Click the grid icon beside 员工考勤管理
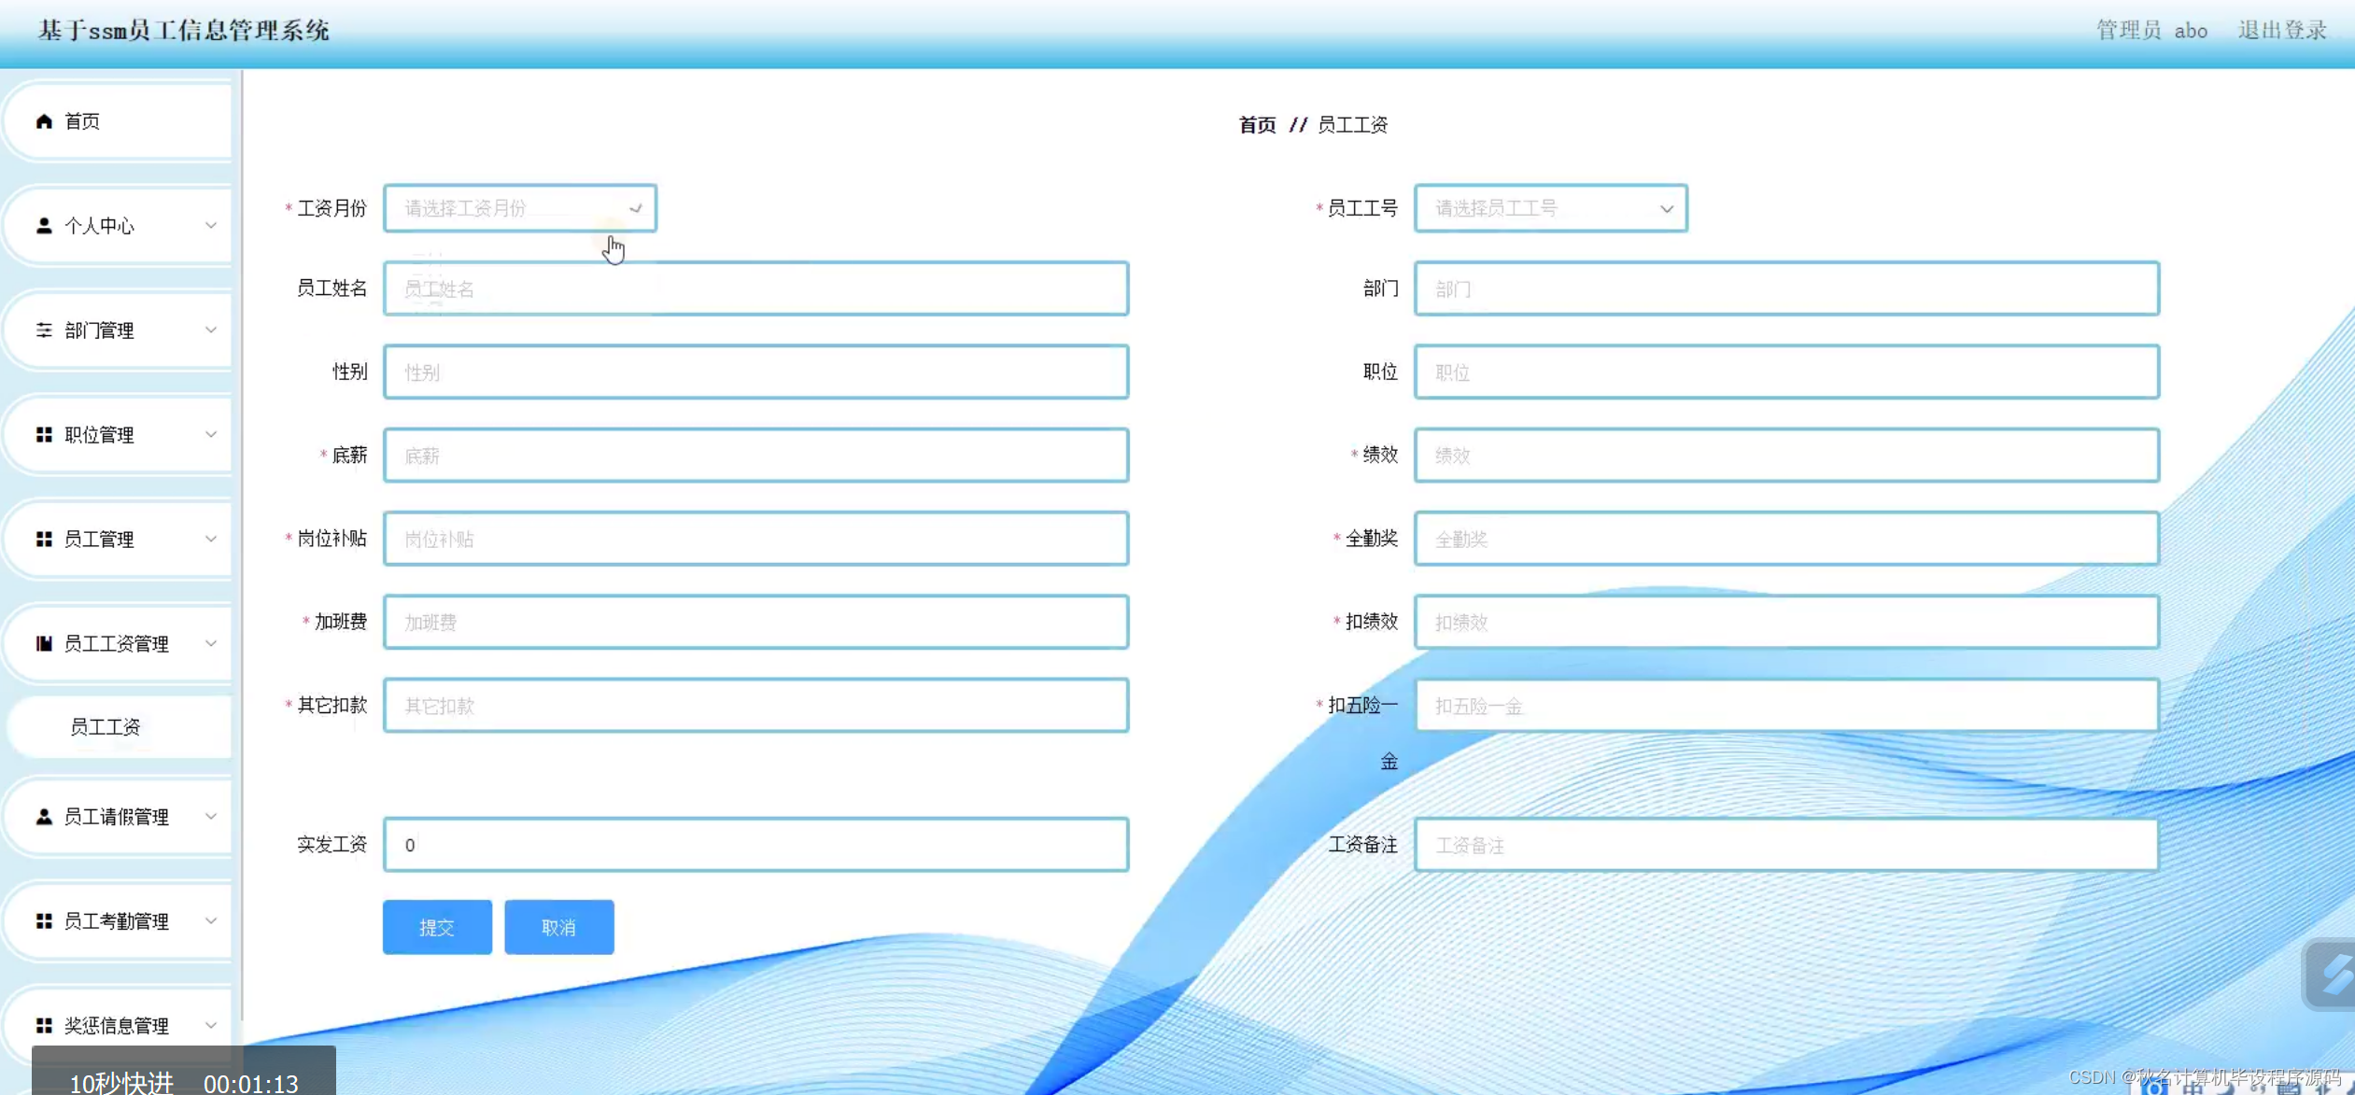The image size is (2355, 1095). (44, 921)
